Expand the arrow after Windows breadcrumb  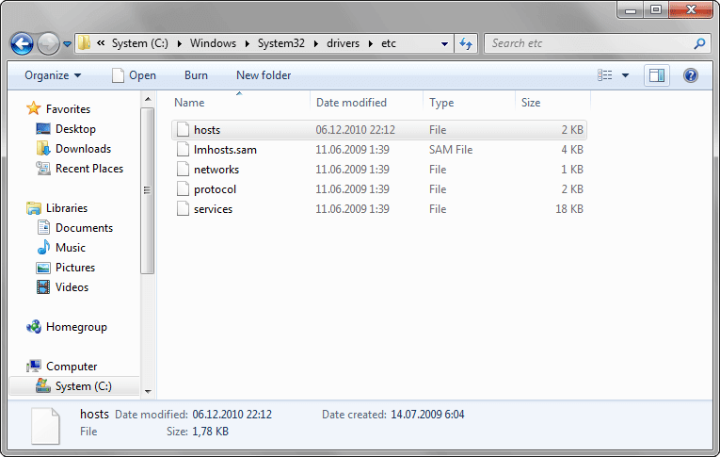247,43
